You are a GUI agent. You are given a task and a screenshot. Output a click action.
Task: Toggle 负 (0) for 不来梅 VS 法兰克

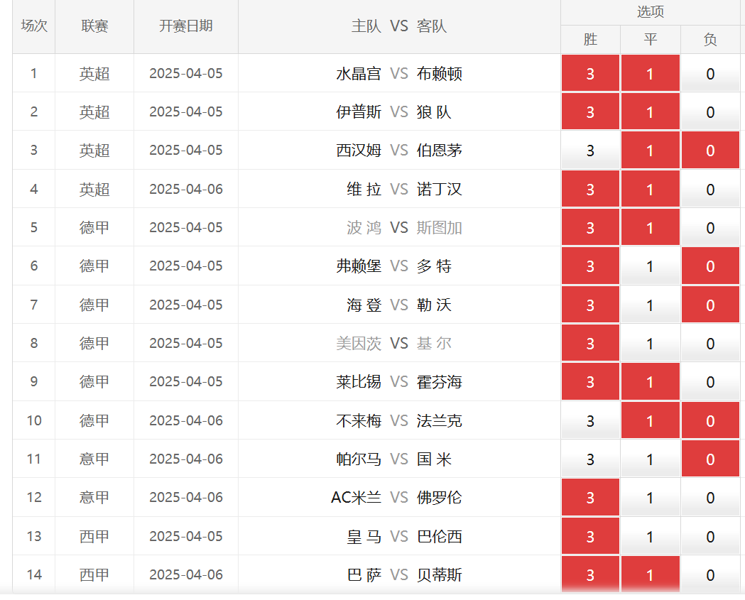(x=710, y=420)
